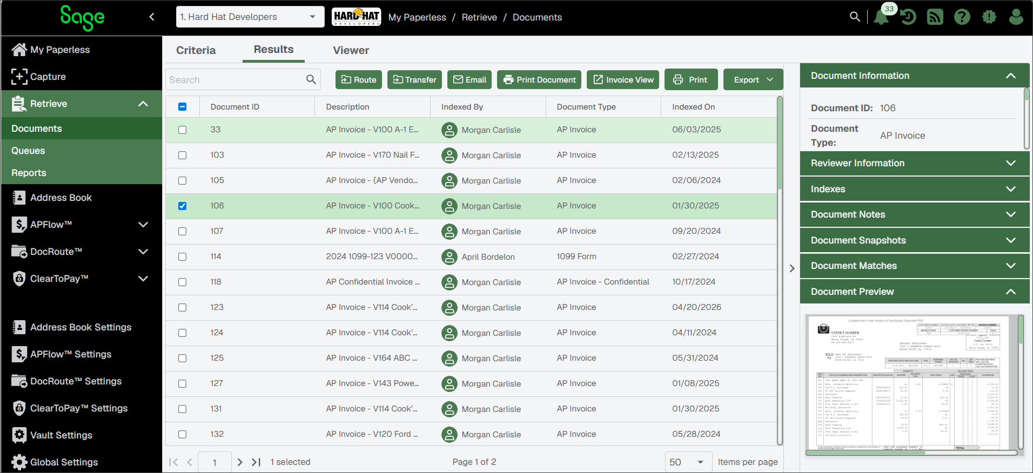Open the history clock icon

point(908,17)
